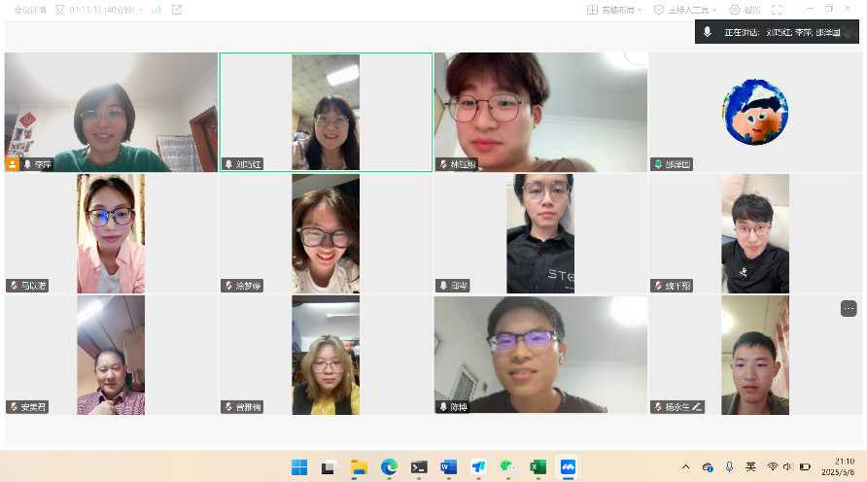This screenshot has width=867, height=482.
Task: Open the 会议详情 meeting details
Action: pyautogui.click(x=28, y=9)
